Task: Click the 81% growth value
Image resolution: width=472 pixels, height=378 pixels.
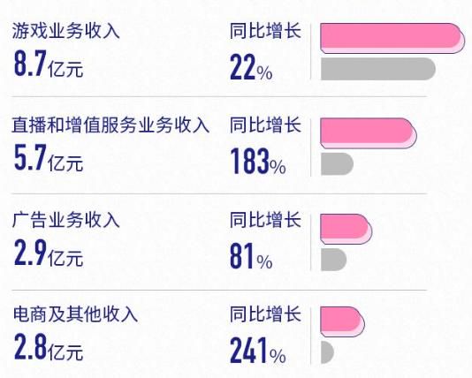Action: point(251,256)
